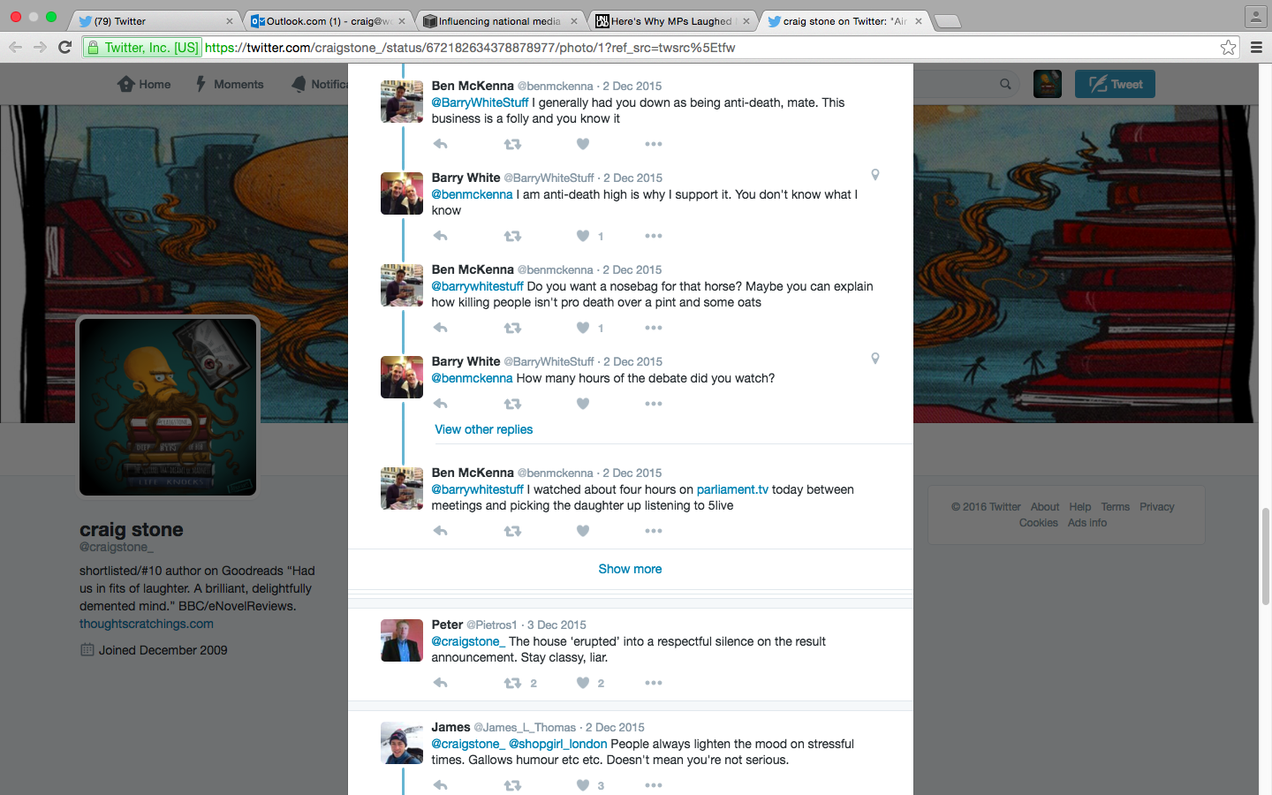Click location pin on Barry White's anti-death tweet
This screenshot has height=795, width=1272.
click(874, 175)
